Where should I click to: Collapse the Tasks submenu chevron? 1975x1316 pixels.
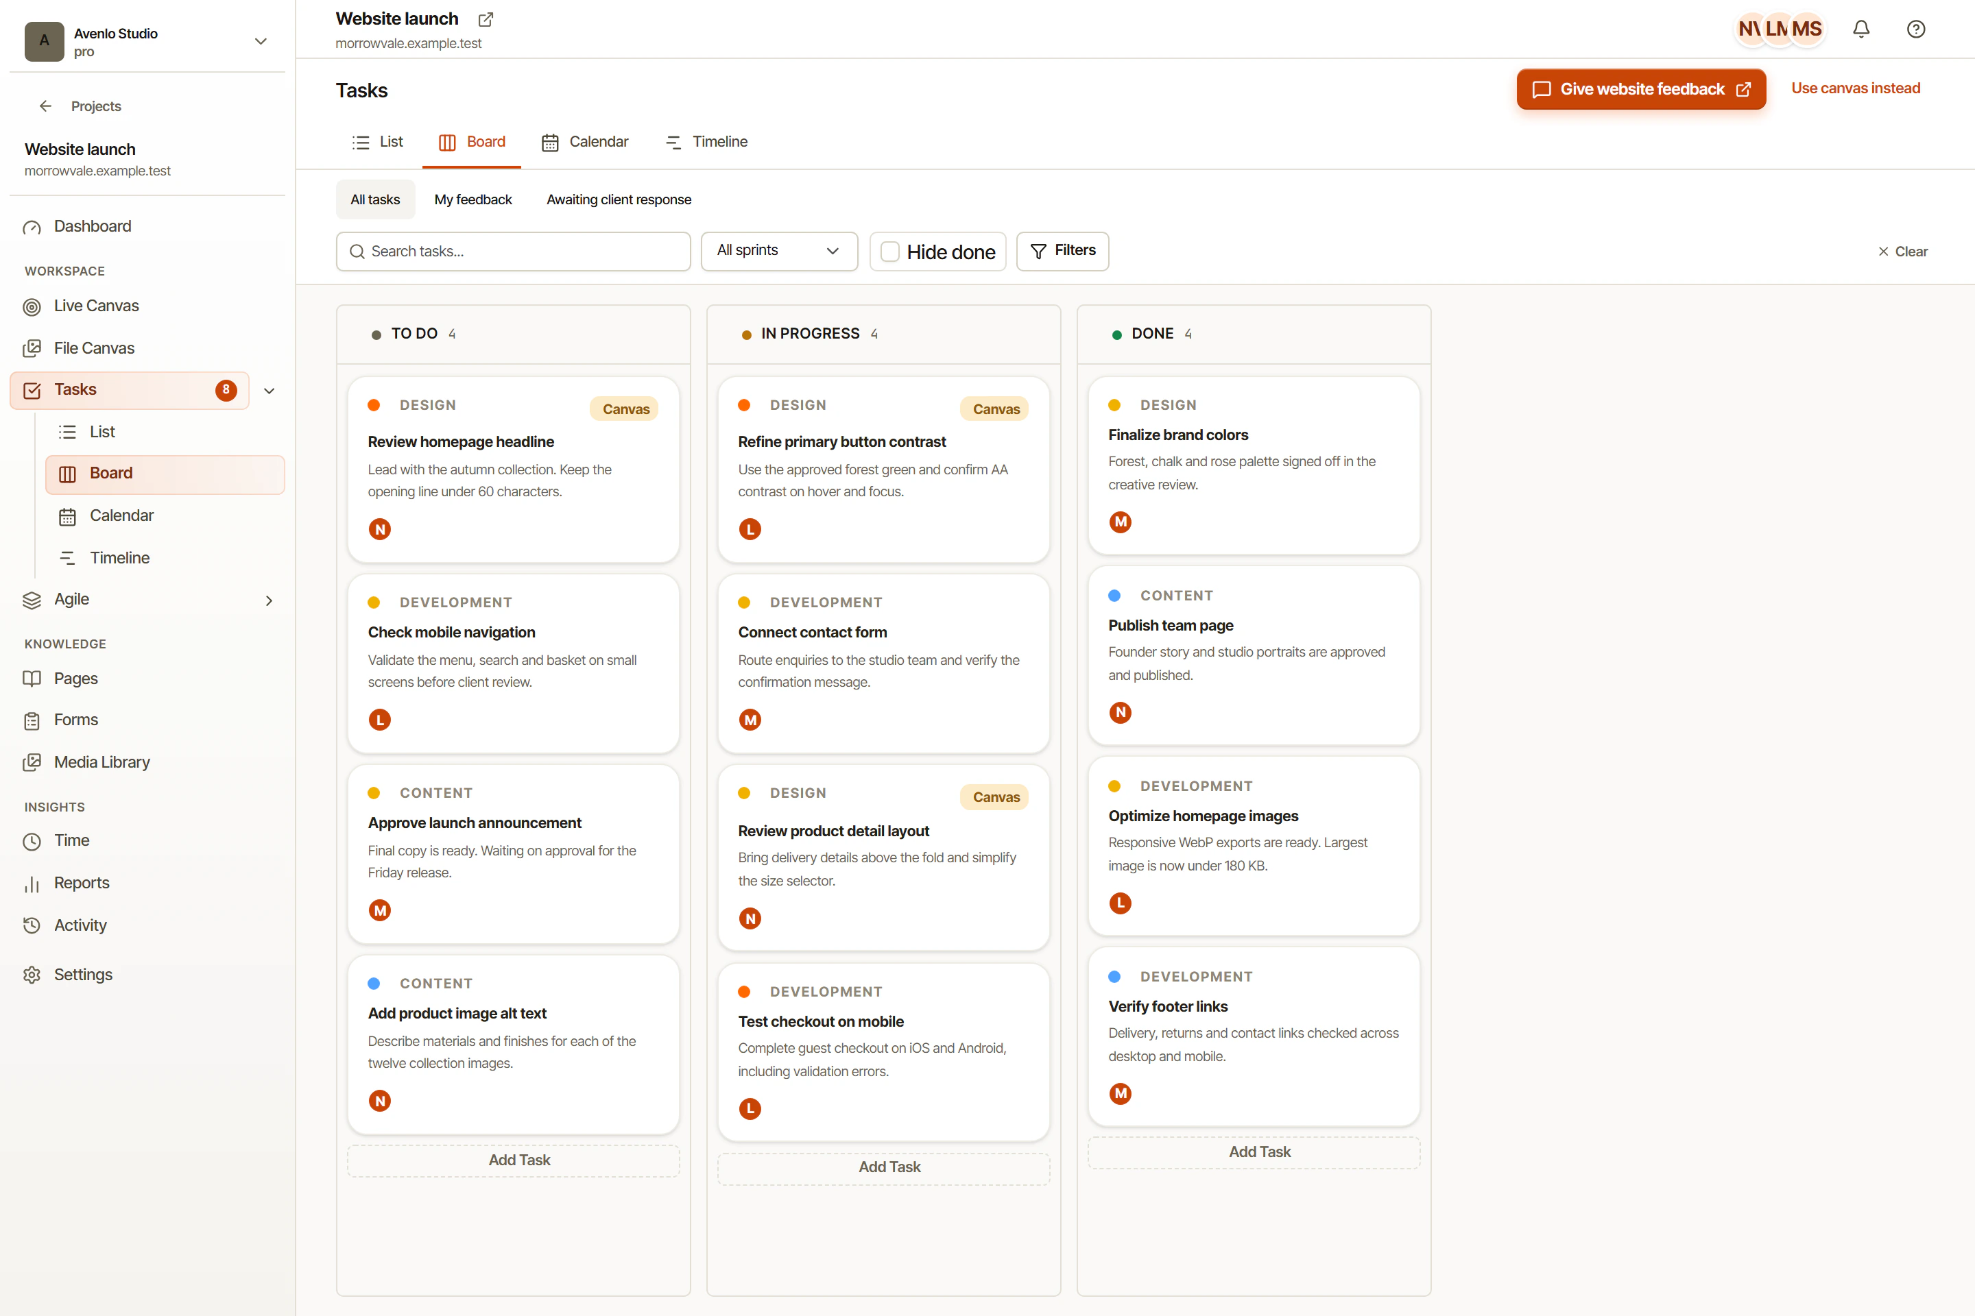pyautogui.click(x=269, y=391)
